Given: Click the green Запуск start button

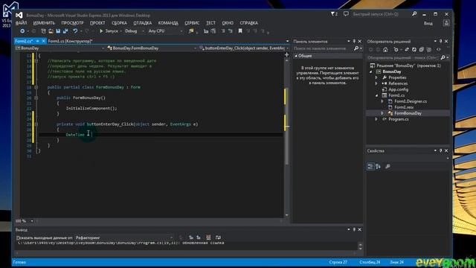Looking at the screenshot, I should click(109, 31).
